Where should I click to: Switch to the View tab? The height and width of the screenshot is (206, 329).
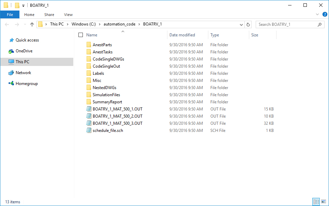click(x=68, y=15)
